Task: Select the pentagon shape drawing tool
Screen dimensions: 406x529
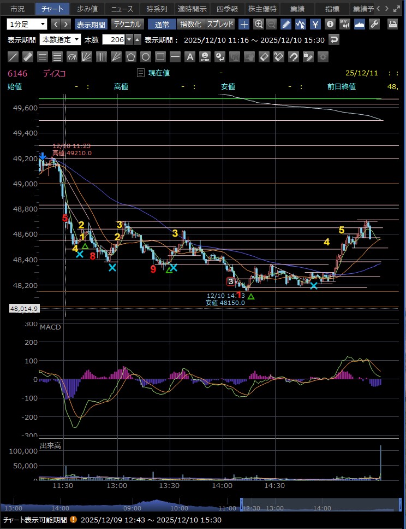Action: [131, 57]
